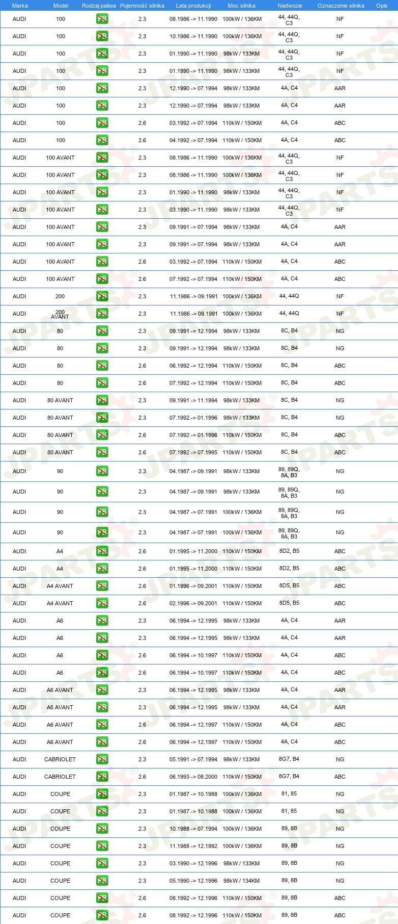Screen dimensions: 398x924
Task: Click the power cell 98kW / 134KM
Action: [242, 881]
